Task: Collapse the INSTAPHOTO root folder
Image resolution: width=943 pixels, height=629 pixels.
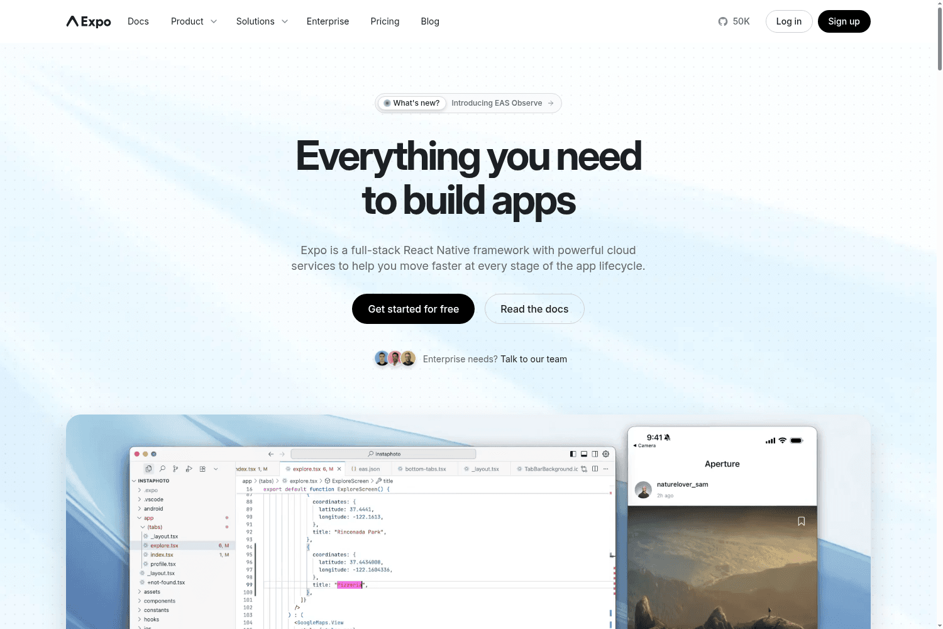Action: (x=134, y=481)
